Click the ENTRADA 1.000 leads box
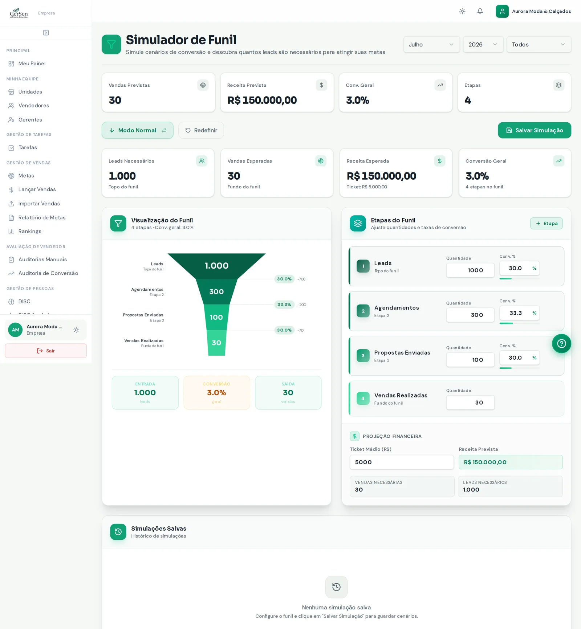This screenshot has width=581, height=629. click(x=145, y=393)
